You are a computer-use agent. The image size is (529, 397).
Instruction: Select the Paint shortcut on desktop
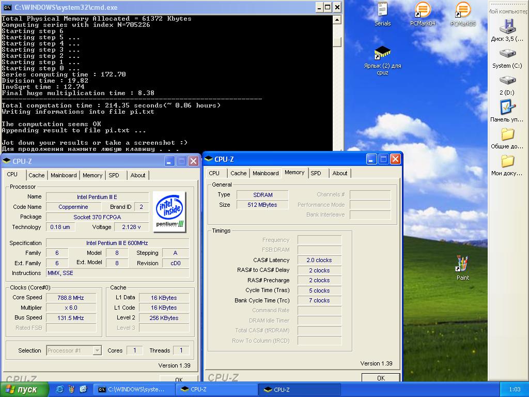(462, 268)
